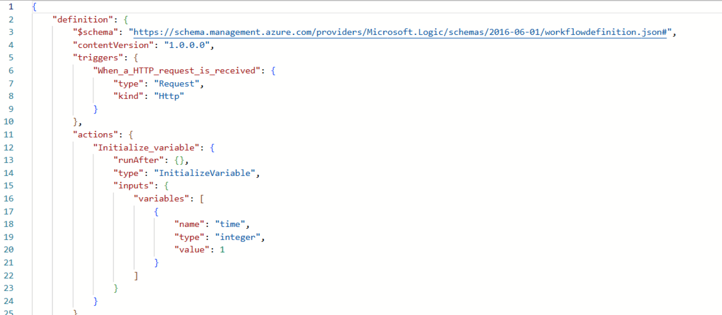The image size is (722, 315).
Task: Click the "type" key on line 14
Action: [129, 173]
